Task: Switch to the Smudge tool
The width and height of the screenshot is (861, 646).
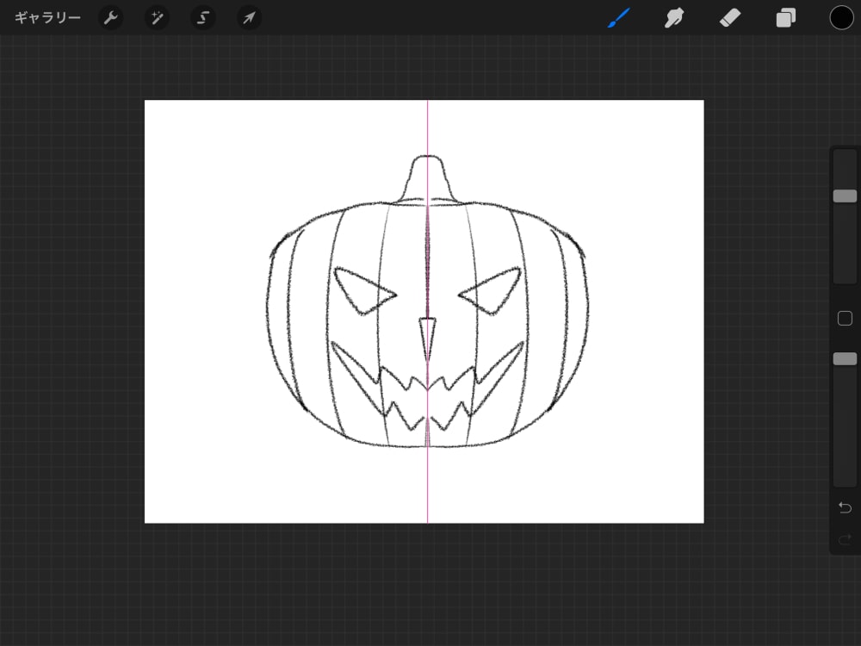Action: (674, 17)
